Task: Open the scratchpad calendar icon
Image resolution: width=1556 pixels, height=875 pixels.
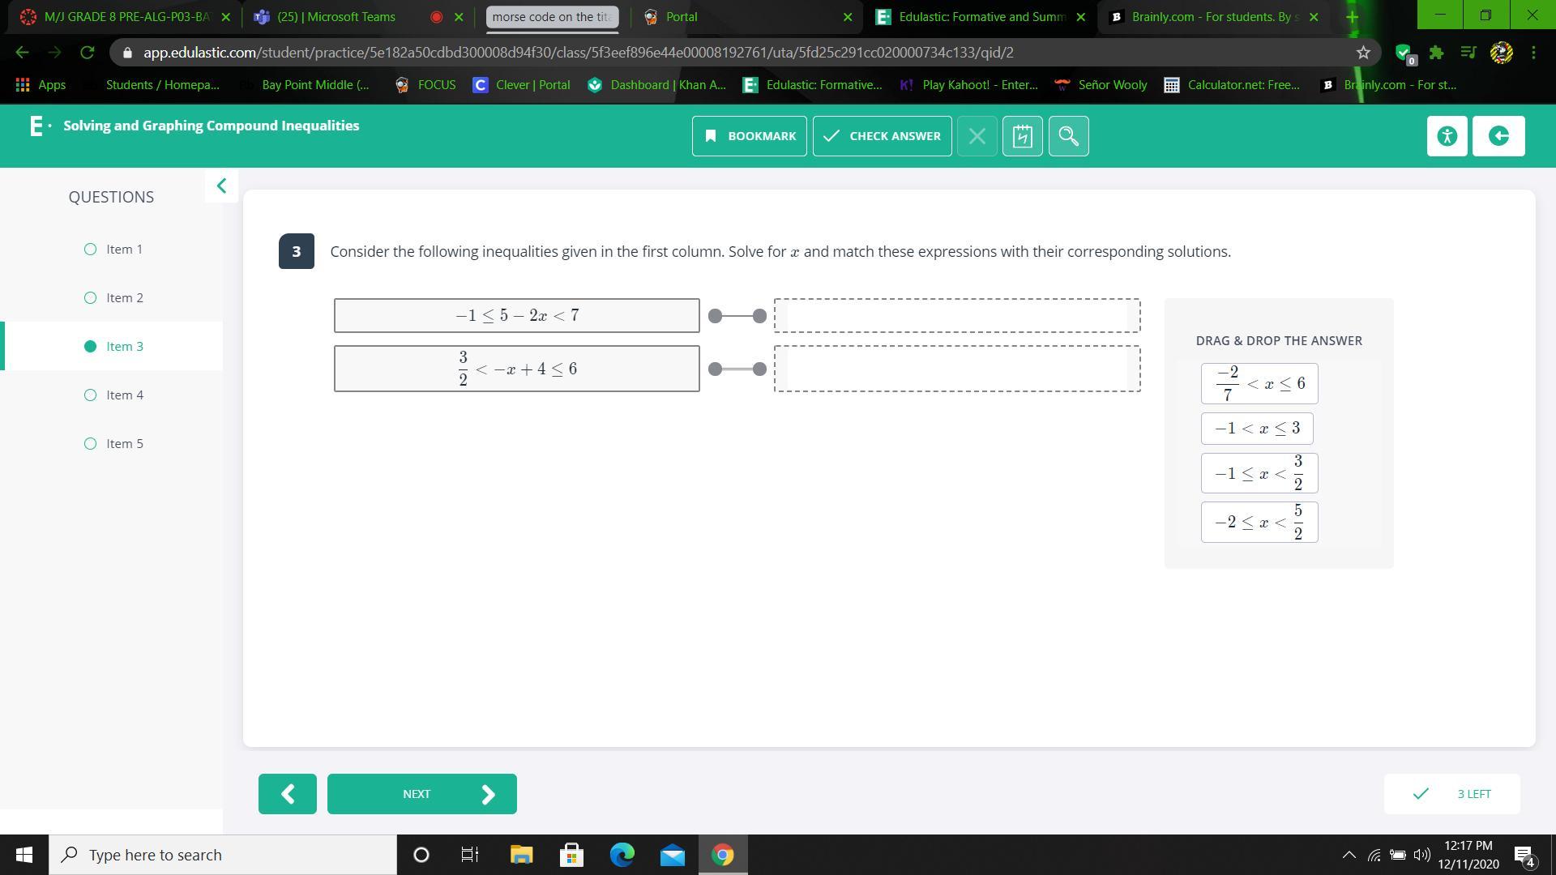Action: (1022, 136)
